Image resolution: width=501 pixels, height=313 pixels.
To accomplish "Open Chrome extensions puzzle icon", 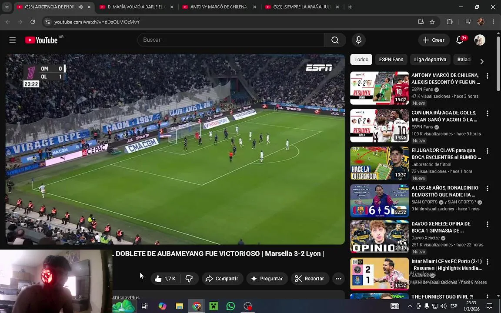I will coord(450,22).
